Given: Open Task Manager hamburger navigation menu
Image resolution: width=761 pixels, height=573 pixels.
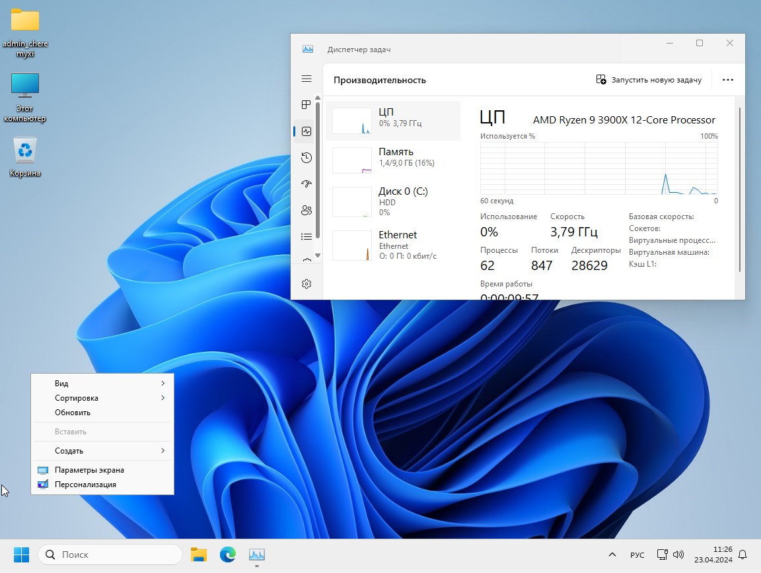Looking at the screenshot, I should [307, 79].
